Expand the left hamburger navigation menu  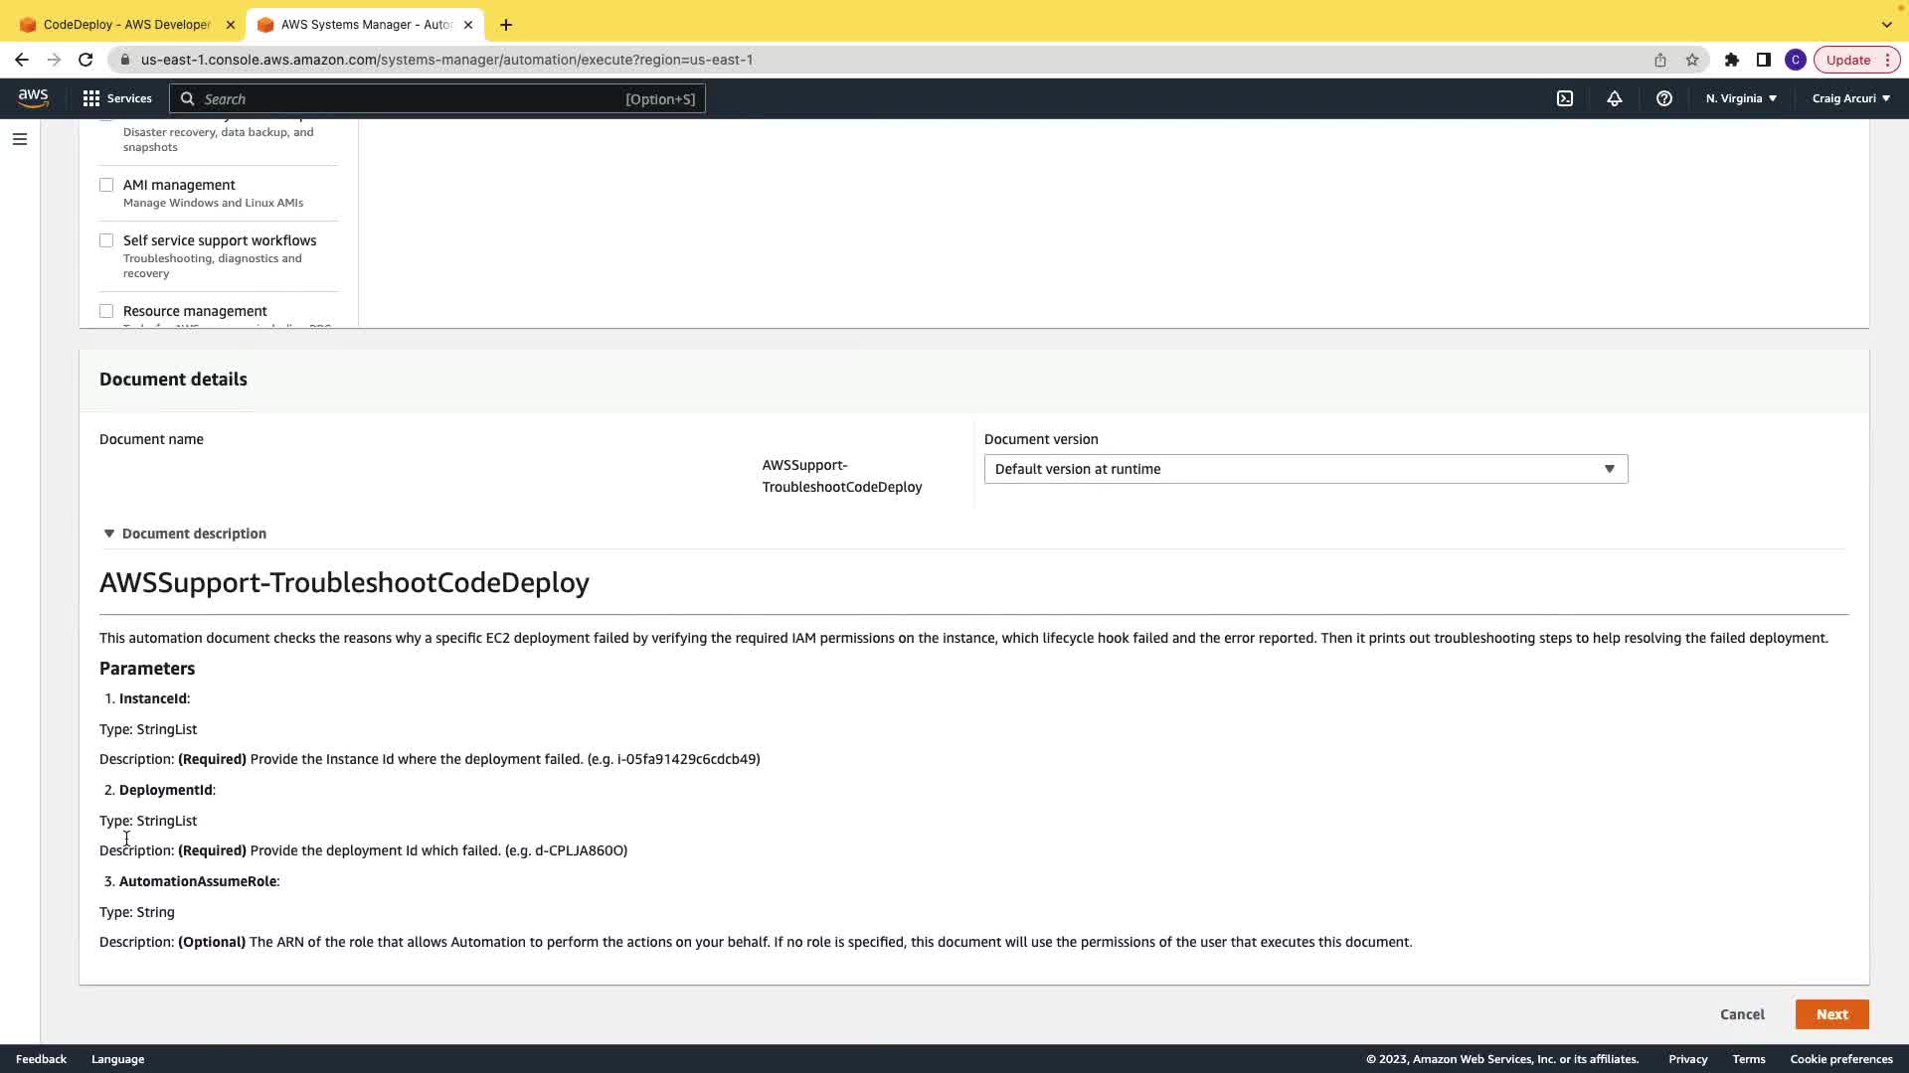20,139
